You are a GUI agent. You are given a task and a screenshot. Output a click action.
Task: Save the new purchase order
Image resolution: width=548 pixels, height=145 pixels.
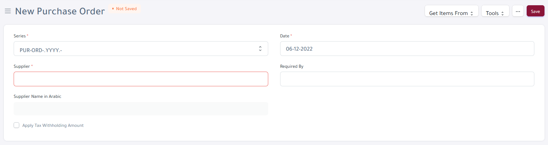(535, 11)
